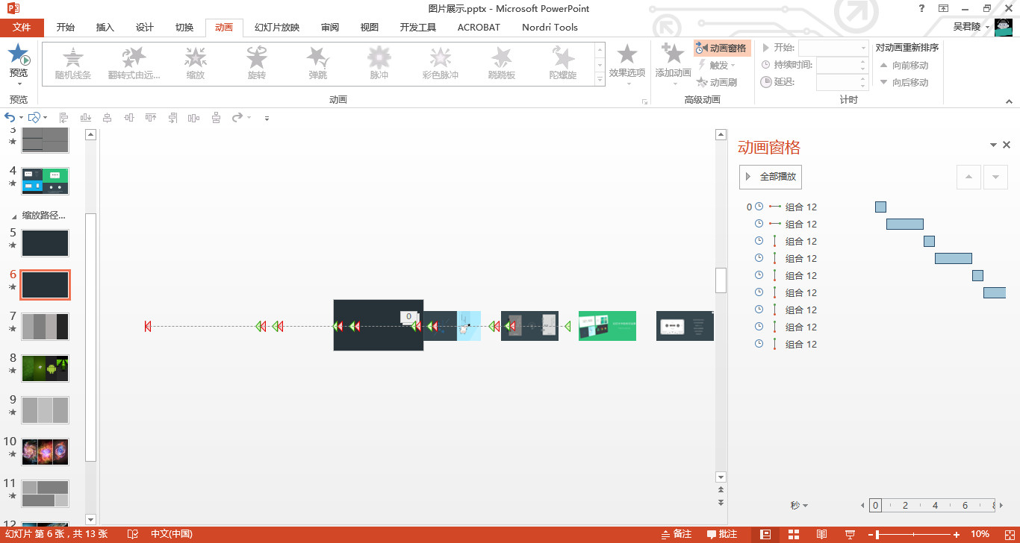
Task: Open the Transitions (切换) ribbon tab
Action: 184,28
